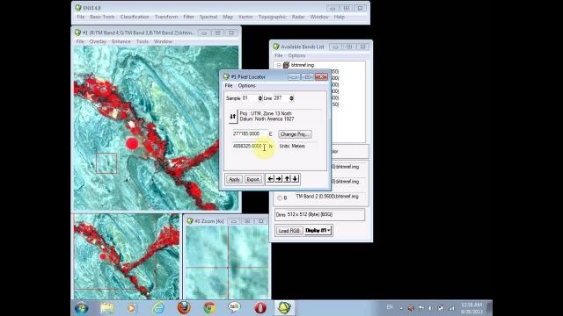The height and width of the screenshot is (316, 563).
Task: Collapse the bhtmref.img tree node
Action: 279,65
